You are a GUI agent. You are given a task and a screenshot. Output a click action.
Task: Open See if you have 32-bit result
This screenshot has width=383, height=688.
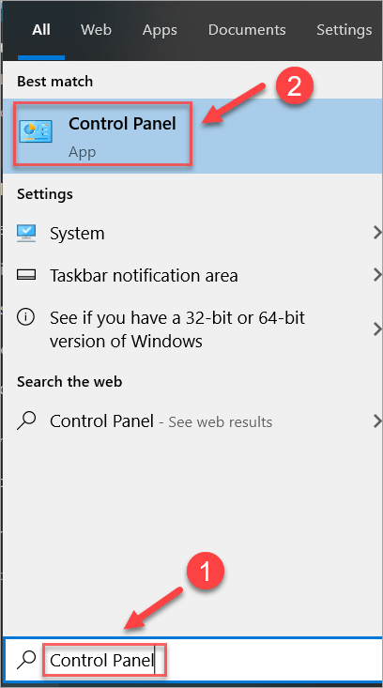point(191,329)
